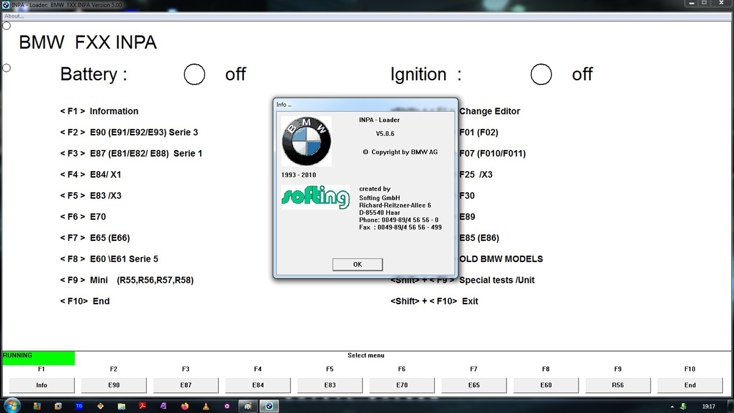Click the small circle left of Battery row
The image size is (734, 413).
coord(6,67)
